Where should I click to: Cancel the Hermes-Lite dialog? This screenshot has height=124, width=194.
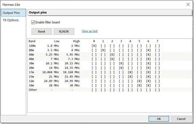click(181, 119)
